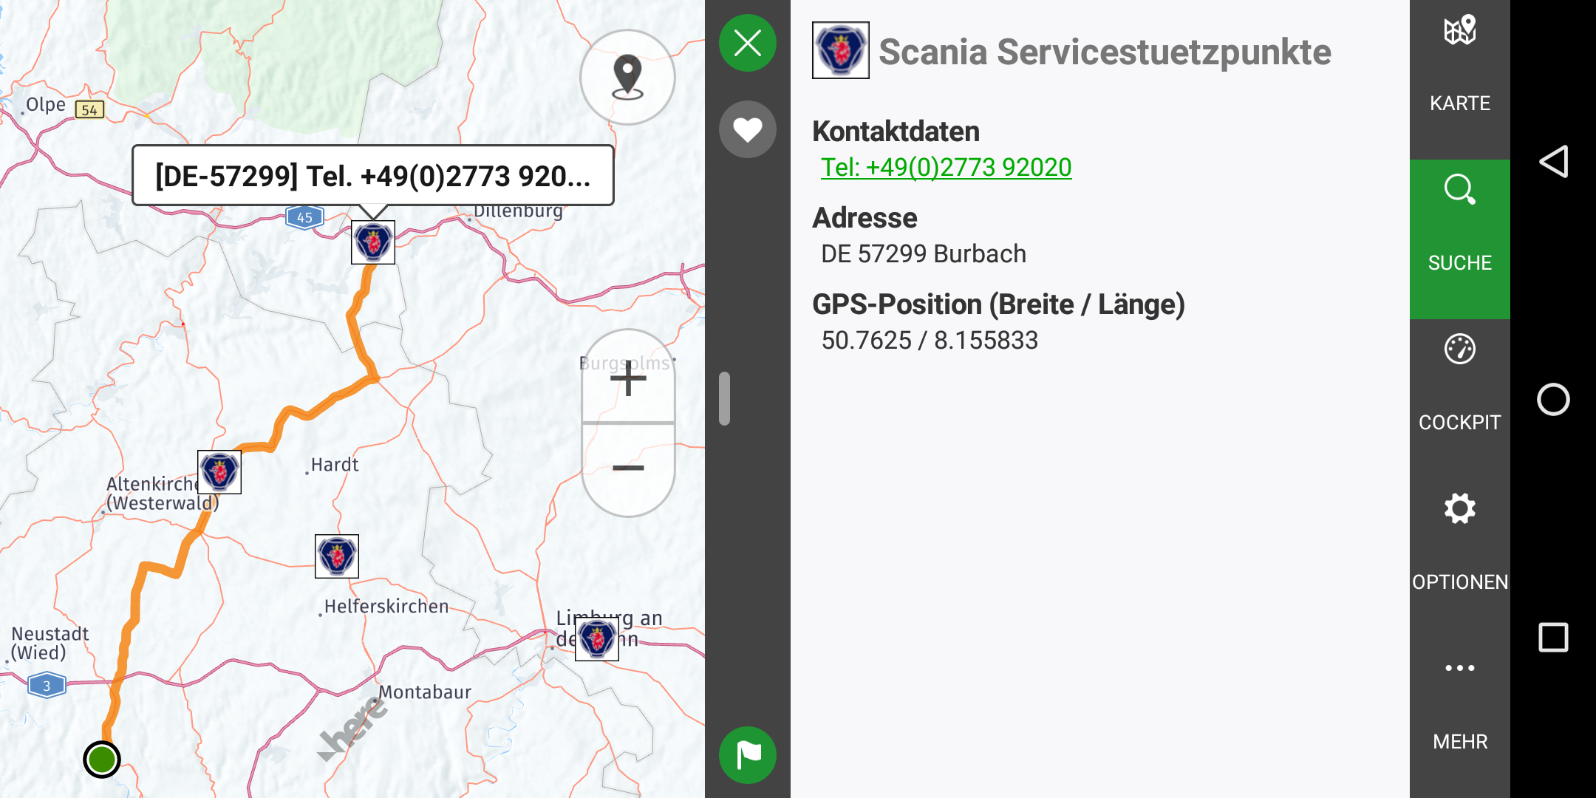The image size is (1596, 798).
Task: Grab the panel divider drag handle
Action: pos(725,399)
